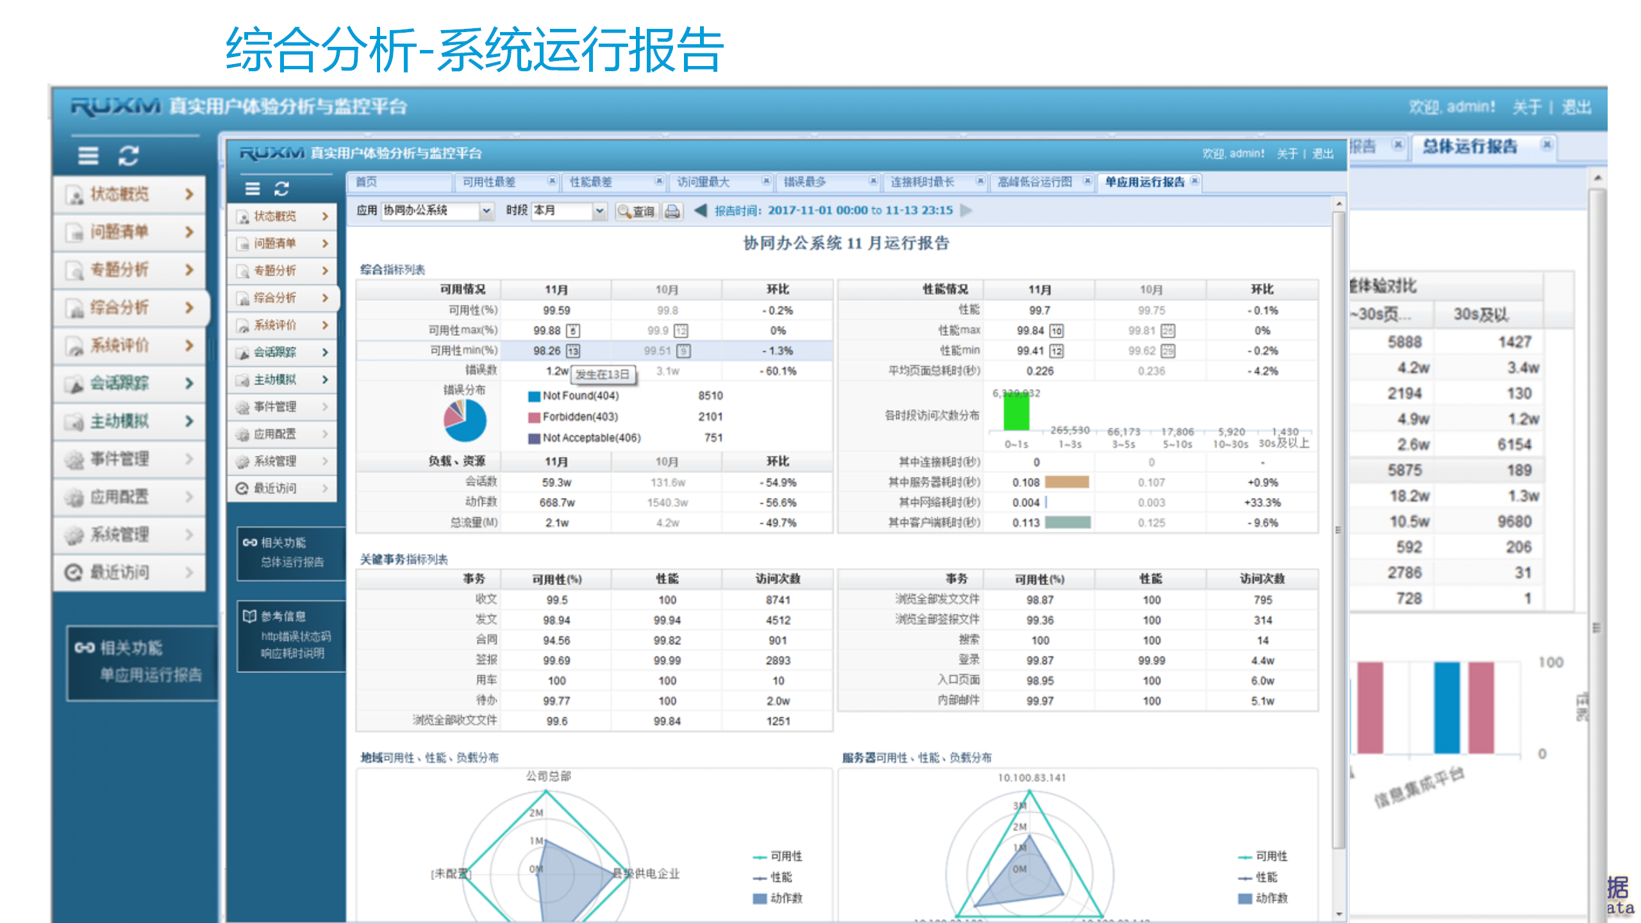Click 会话跟踪 icon in inner sidebar
This screenshot has height=923, width=1641.
coord(242,353)
